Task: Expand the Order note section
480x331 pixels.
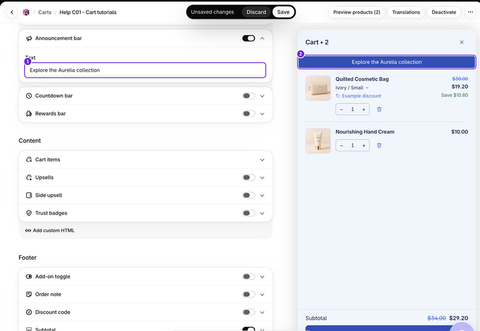Action: 262,294
